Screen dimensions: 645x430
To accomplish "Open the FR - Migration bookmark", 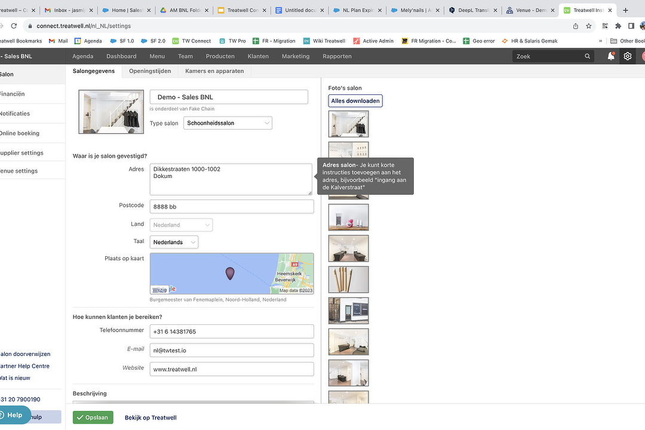I will [274, 41].
